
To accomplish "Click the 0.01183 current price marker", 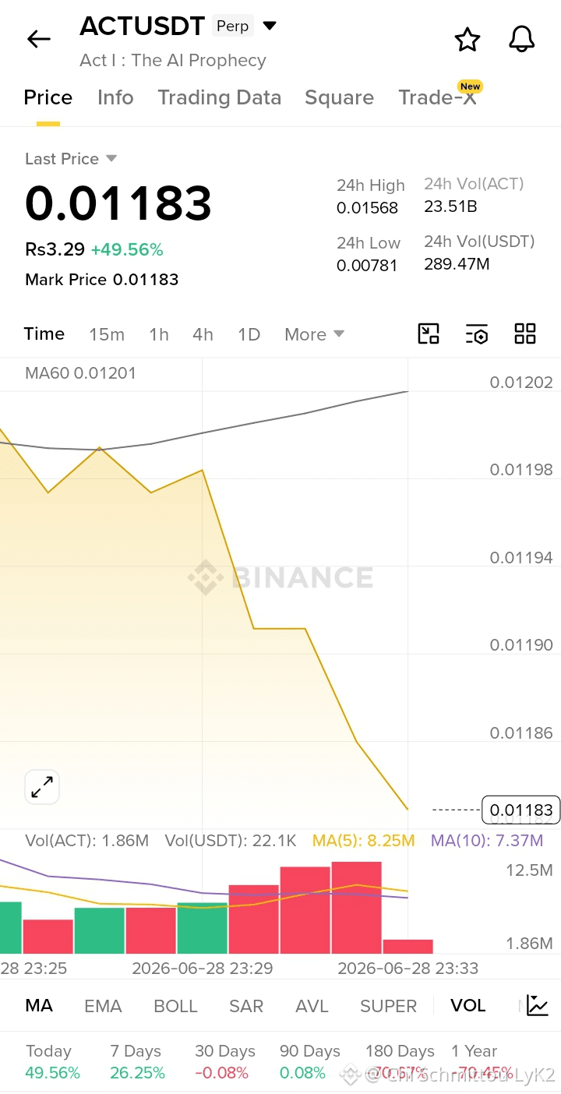I will [521, 810].
